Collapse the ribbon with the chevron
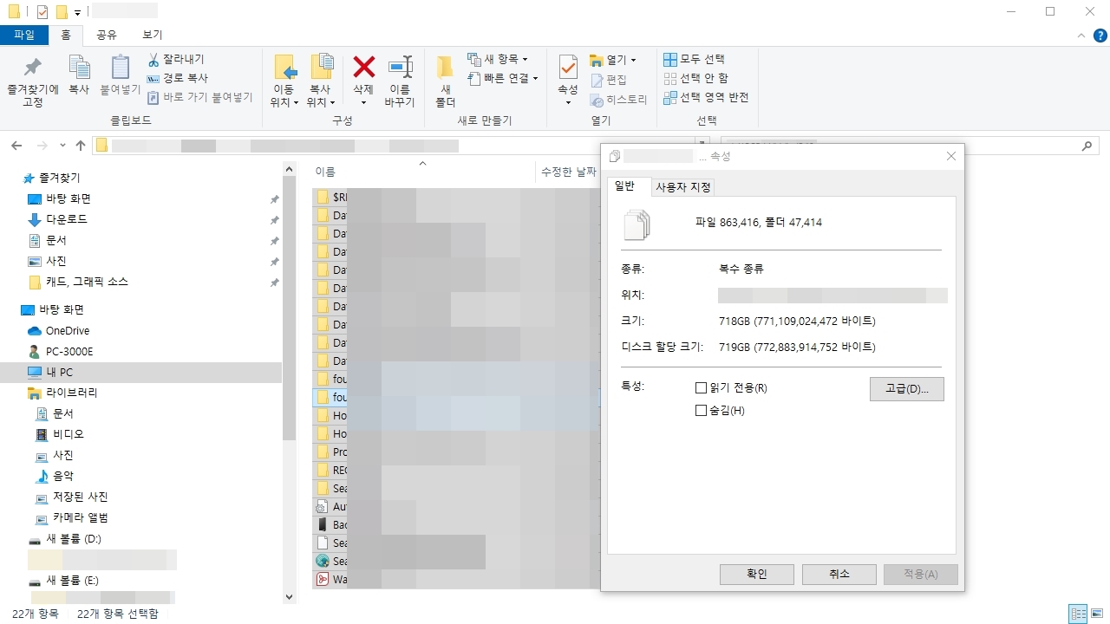The width and height of the screenshot is (1110, 624). pyautogui.click(x=1081, y=36)
